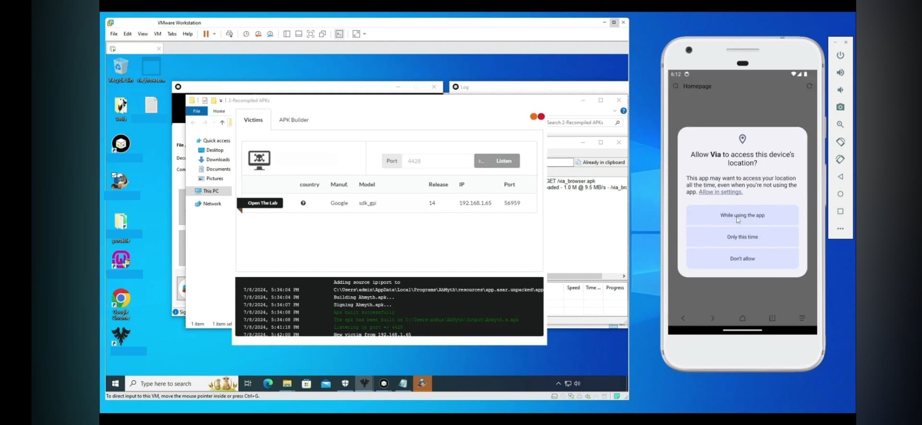
Task: Click the emulator zoom magnifier icon
Action: [840, 124]
